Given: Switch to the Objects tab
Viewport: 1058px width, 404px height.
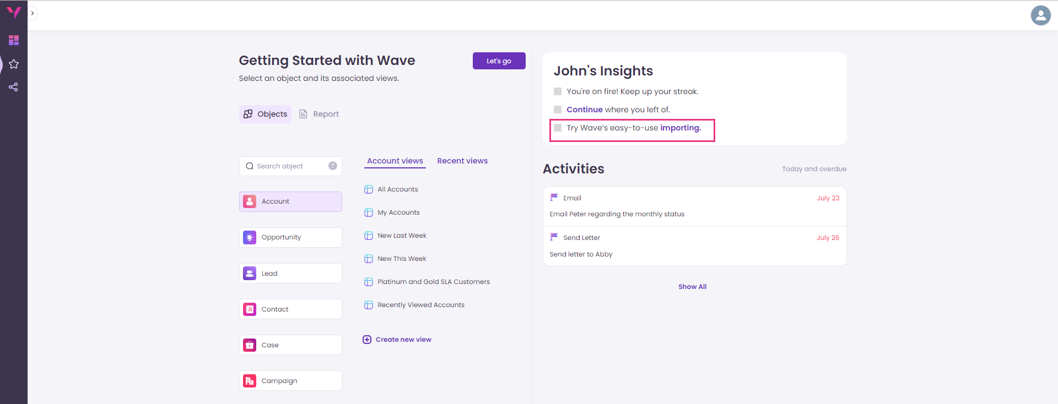Looking at the screenshot, I should coord(265,114).
